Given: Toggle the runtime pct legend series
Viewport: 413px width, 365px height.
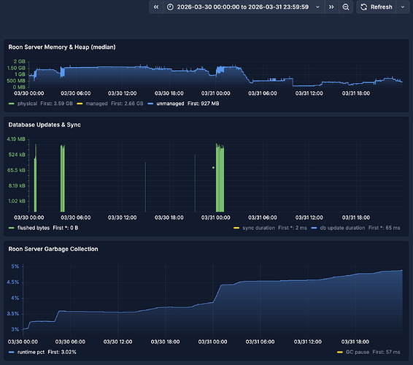Looking at the screenshot, I should [31, 352].
